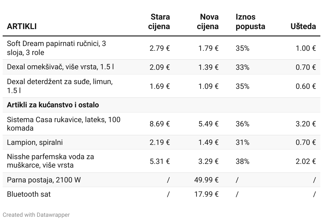Select the Nisshe parfemska voda item
Screen dimensions: 323x221
[50, 161]
